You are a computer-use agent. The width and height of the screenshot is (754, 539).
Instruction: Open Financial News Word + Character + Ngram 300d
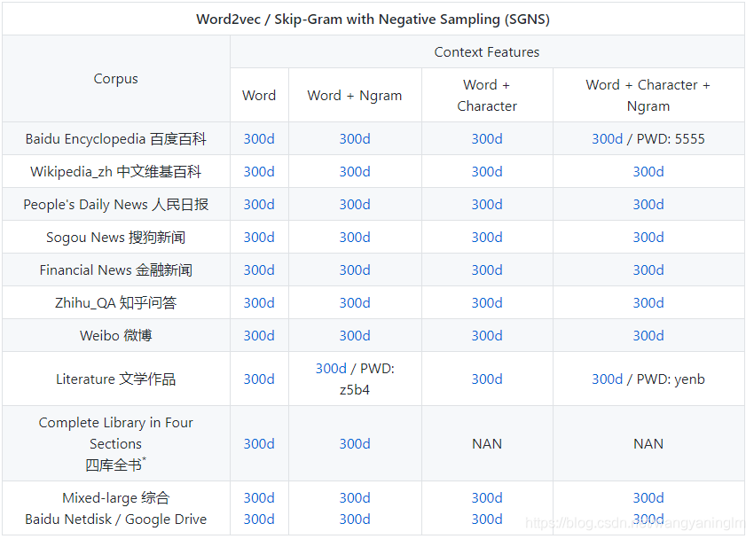[x=648, y=270]
